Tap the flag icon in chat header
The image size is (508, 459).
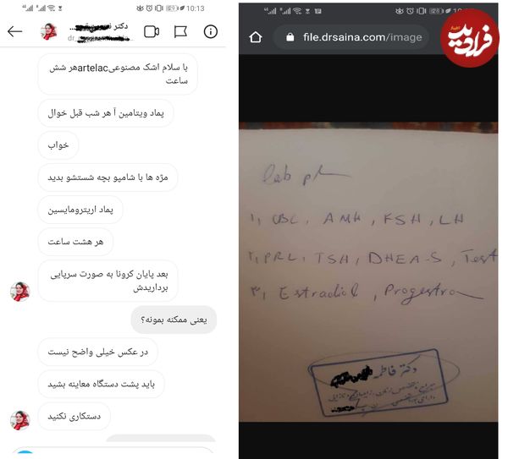tap(180, 32)
